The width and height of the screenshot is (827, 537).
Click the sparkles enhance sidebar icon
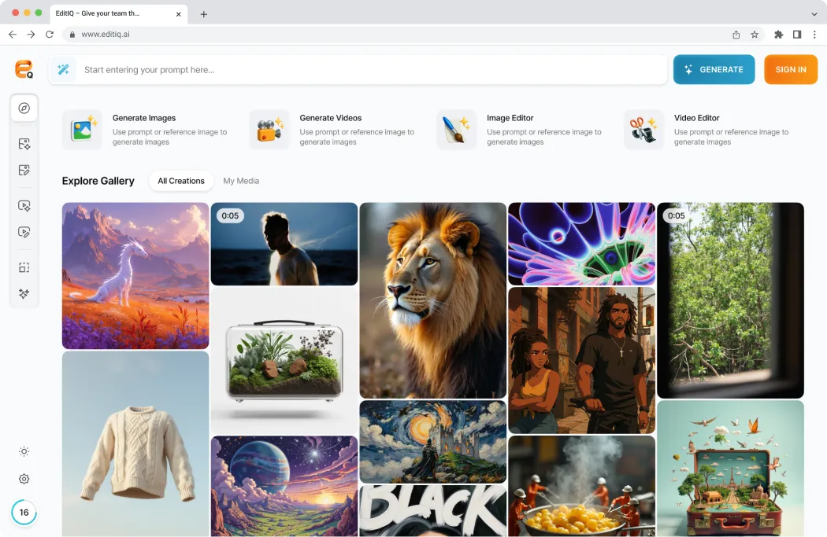(24, 294)
